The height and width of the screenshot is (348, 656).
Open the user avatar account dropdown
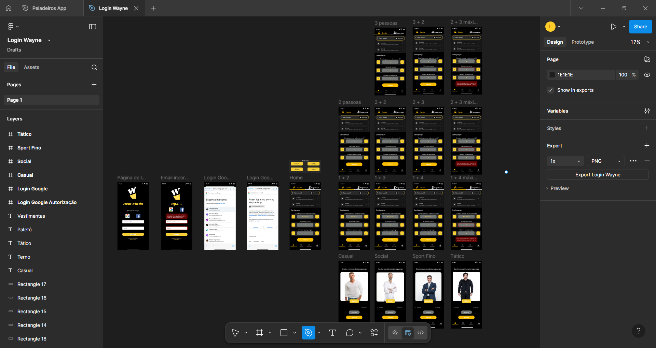pyautogui.click(x=553, y=27)
